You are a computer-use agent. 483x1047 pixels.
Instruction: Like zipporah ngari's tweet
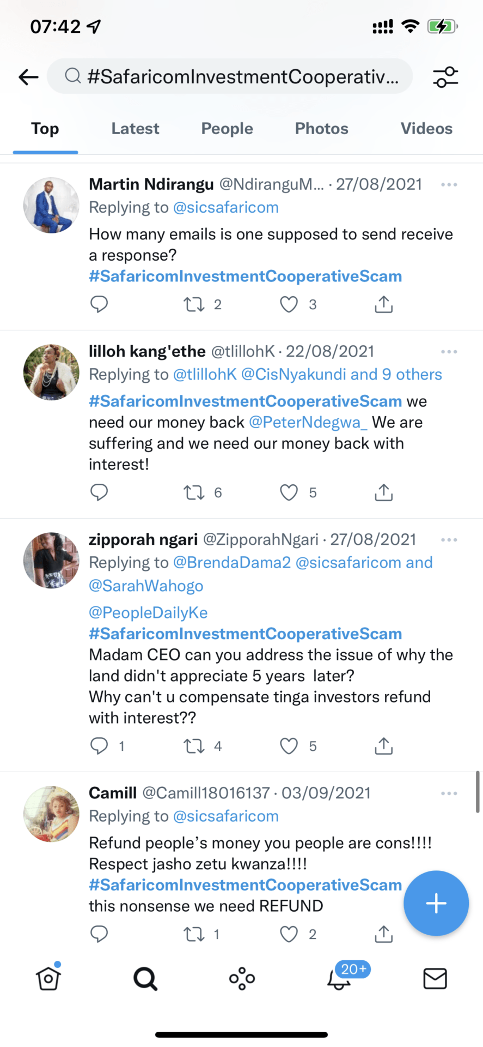pos(289,746)
